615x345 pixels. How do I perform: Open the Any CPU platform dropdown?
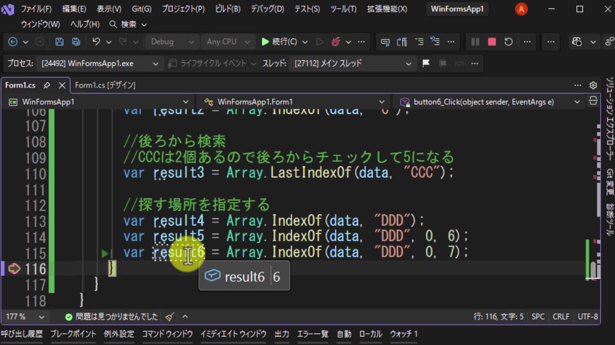[x=228, y=42]
